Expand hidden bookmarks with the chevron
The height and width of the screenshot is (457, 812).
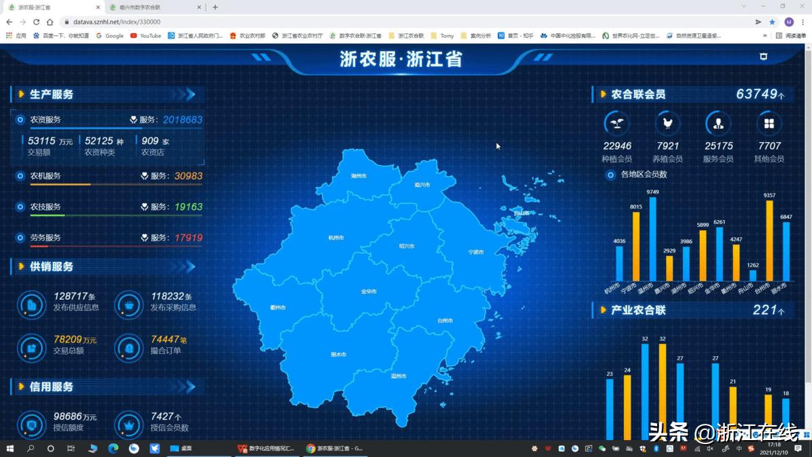765,35
